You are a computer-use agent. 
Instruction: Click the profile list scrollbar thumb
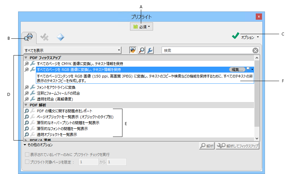click(x=257, y=94)
